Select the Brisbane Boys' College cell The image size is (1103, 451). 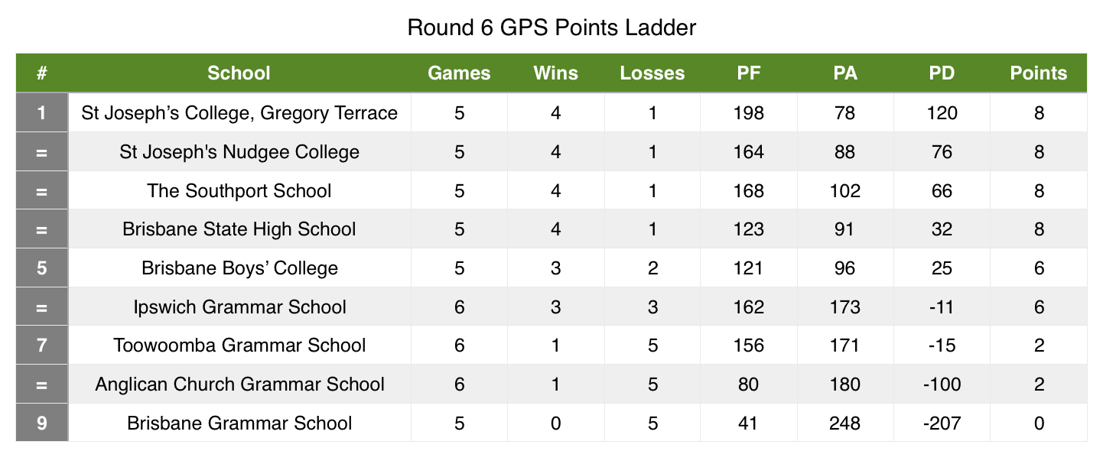[239, 268]
